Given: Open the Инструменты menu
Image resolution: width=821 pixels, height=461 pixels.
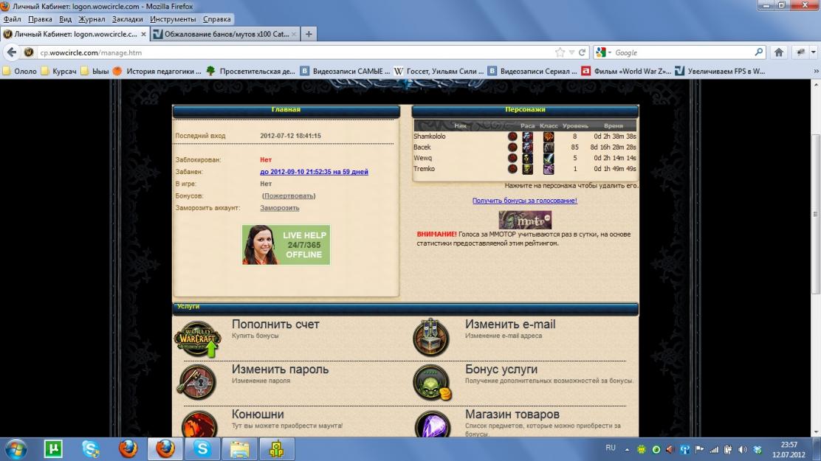Looking at the screenshot, I should [173, 19].
